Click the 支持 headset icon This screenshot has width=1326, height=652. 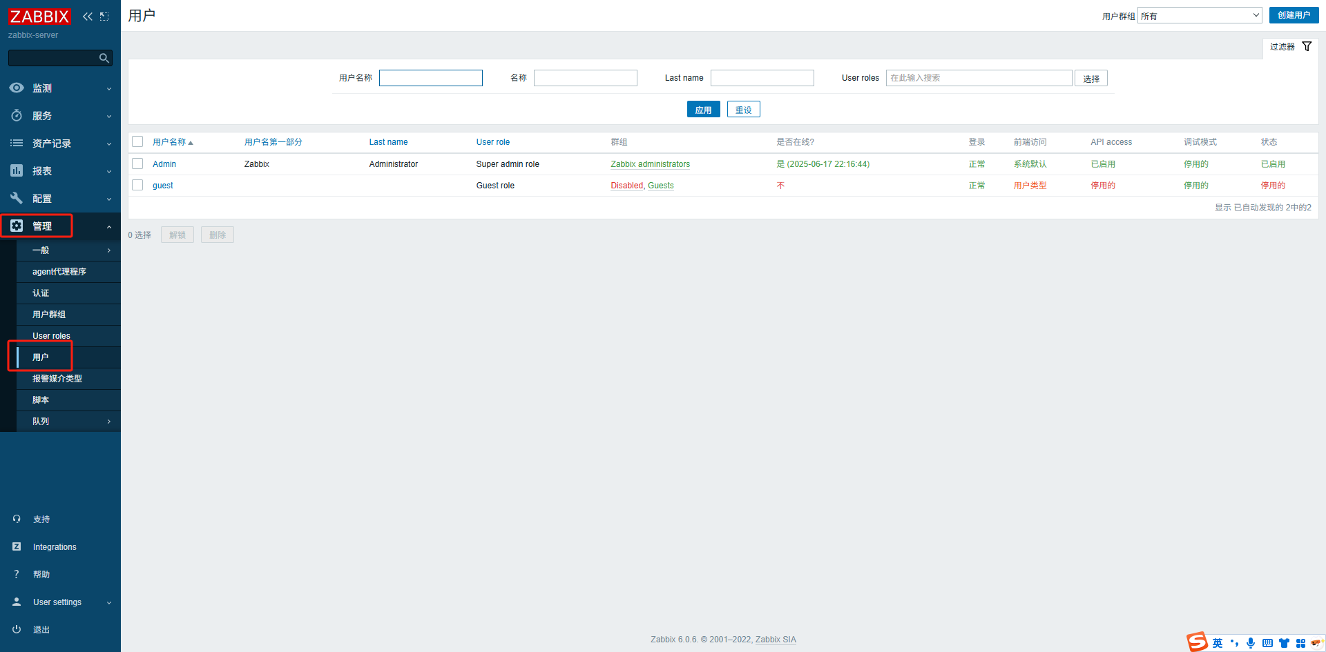pos(17,519)
